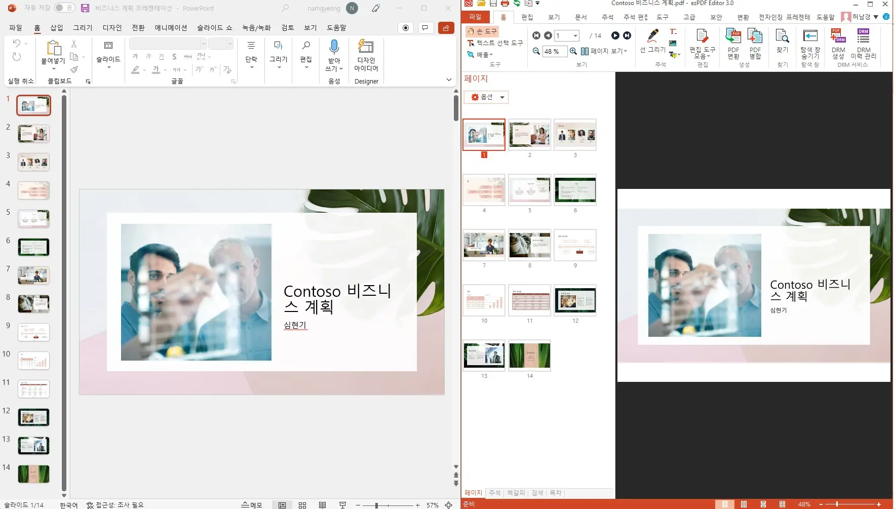Open 디자인 아이디어 Designer button
Viewport: 894px width, 509px height.
(x=366, y=56)
